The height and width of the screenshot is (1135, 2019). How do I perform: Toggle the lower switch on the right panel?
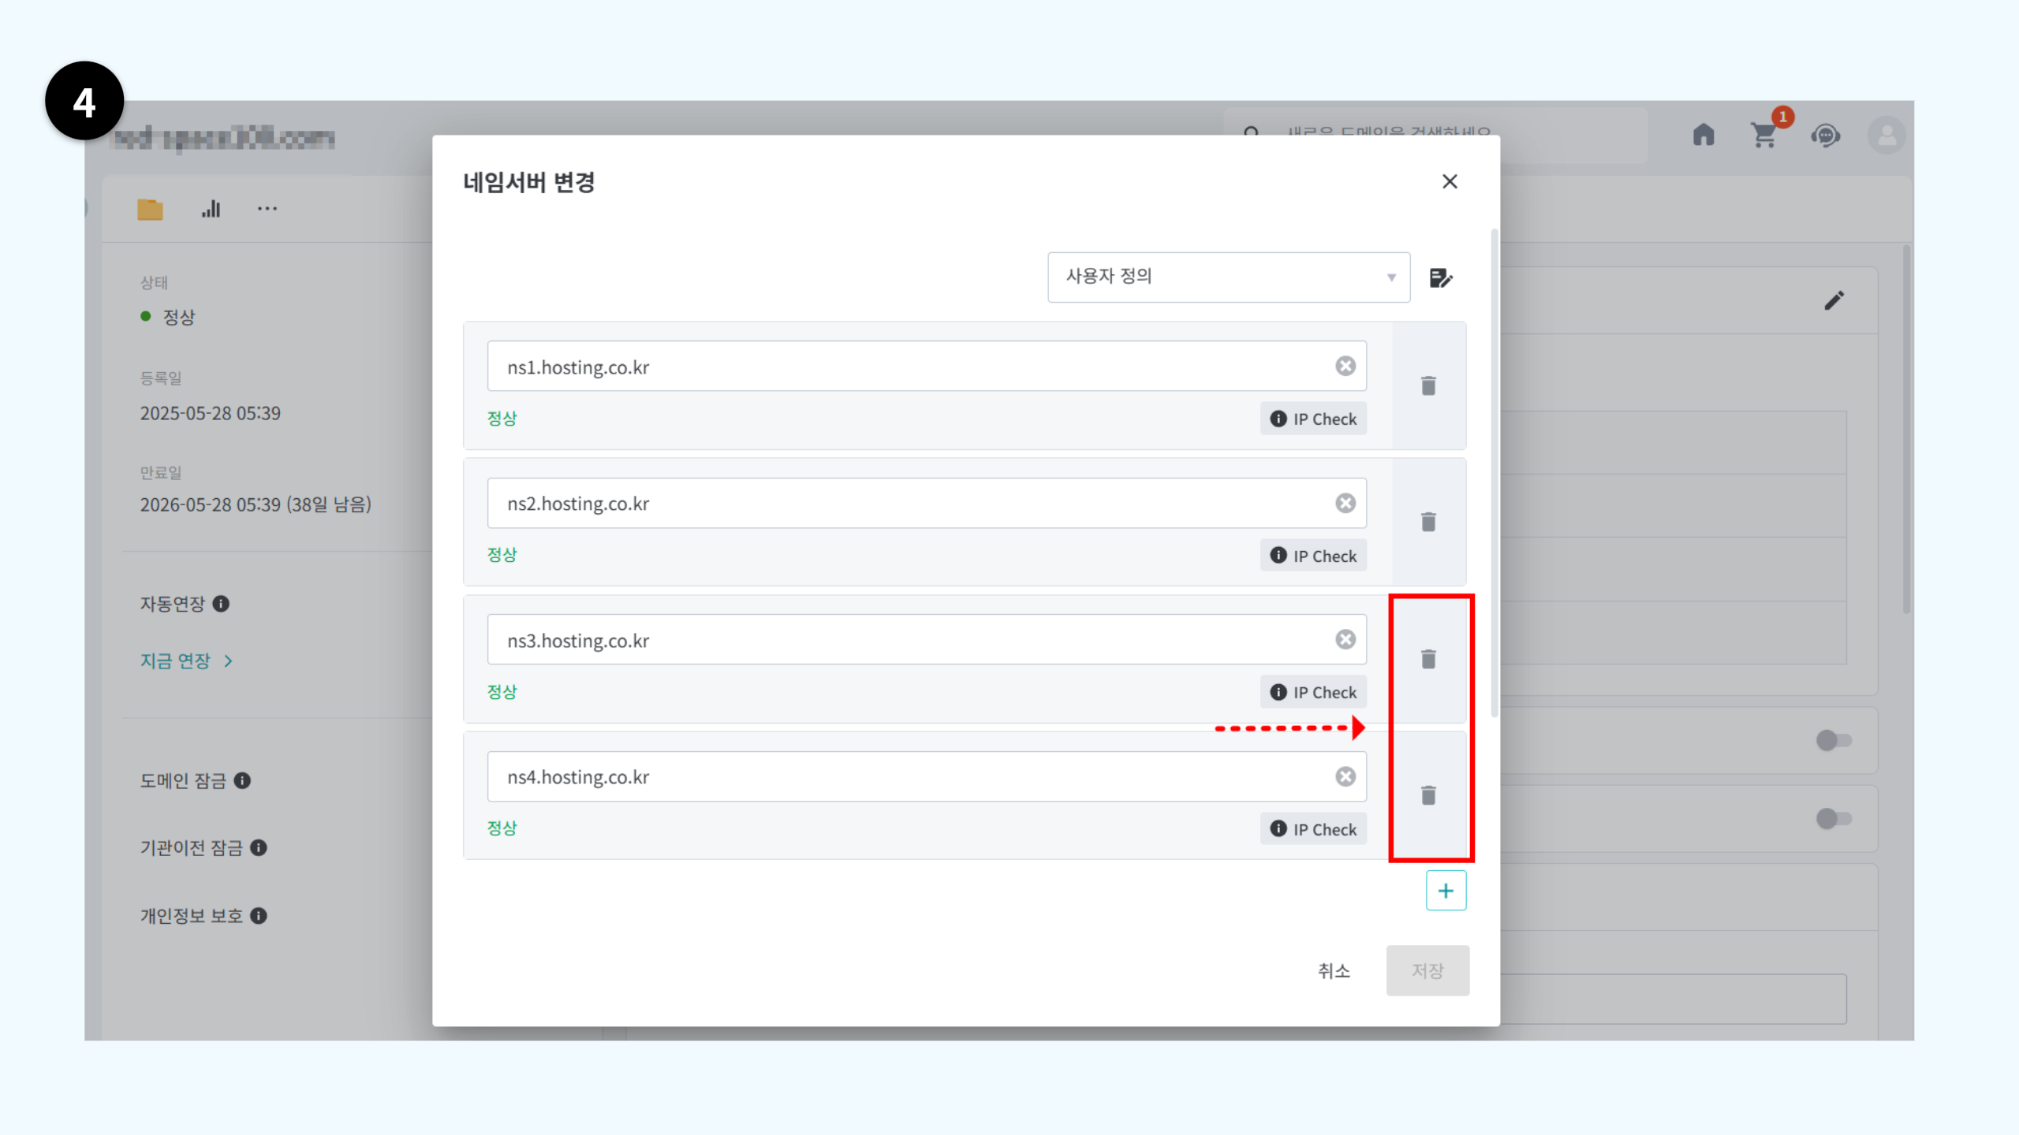1833,819
